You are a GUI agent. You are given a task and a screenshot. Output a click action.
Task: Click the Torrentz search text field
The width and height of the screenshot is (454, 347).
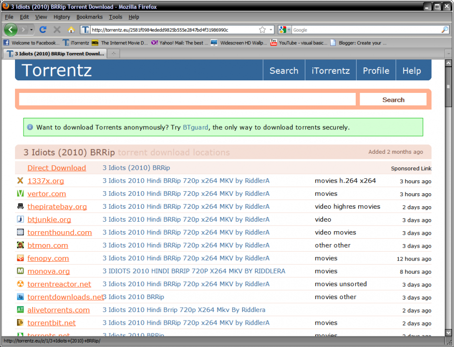tap(187, 99)
